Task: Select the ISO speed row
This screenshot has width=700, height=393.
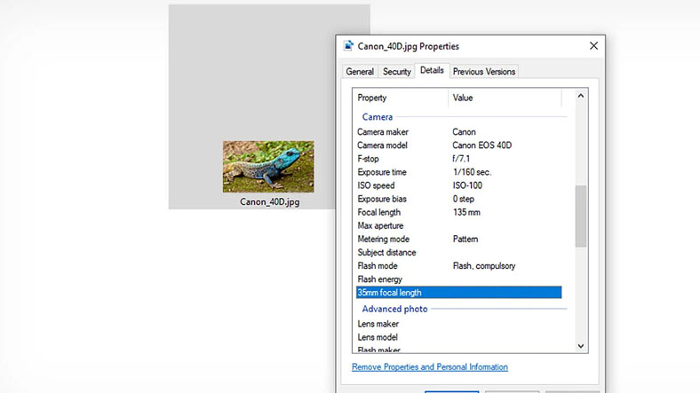Action: [459, 185]
